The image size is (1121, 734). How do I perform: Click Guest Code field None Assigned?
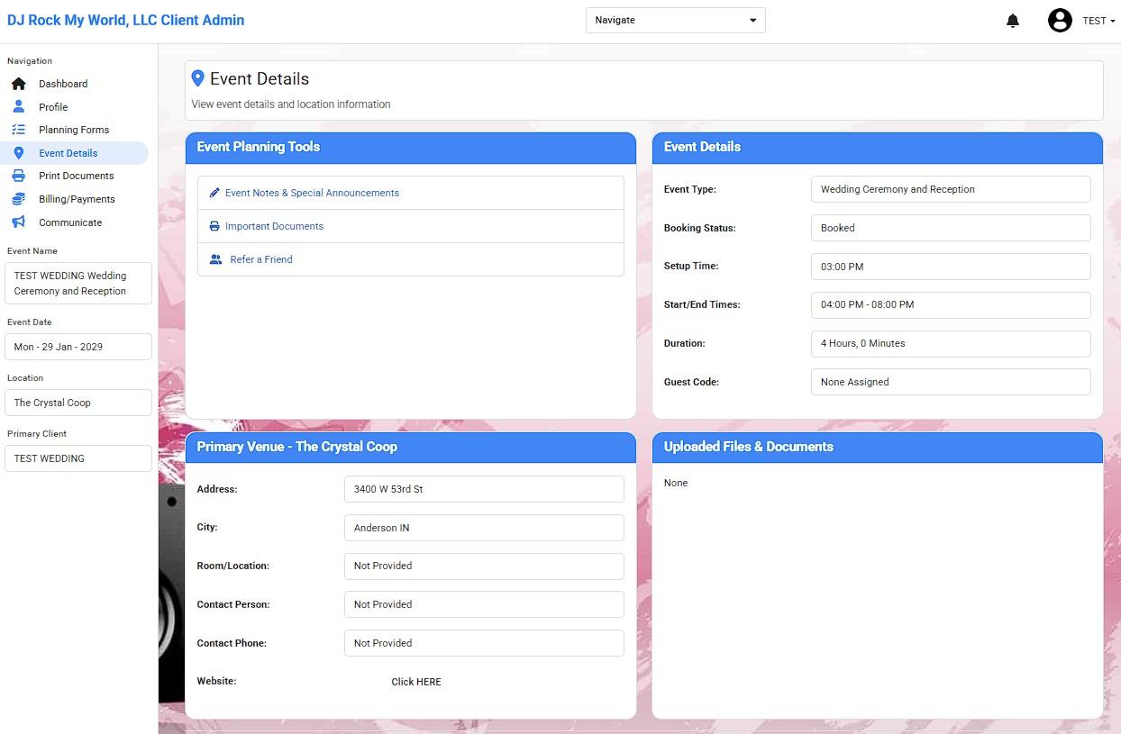(x=951, y=382)
